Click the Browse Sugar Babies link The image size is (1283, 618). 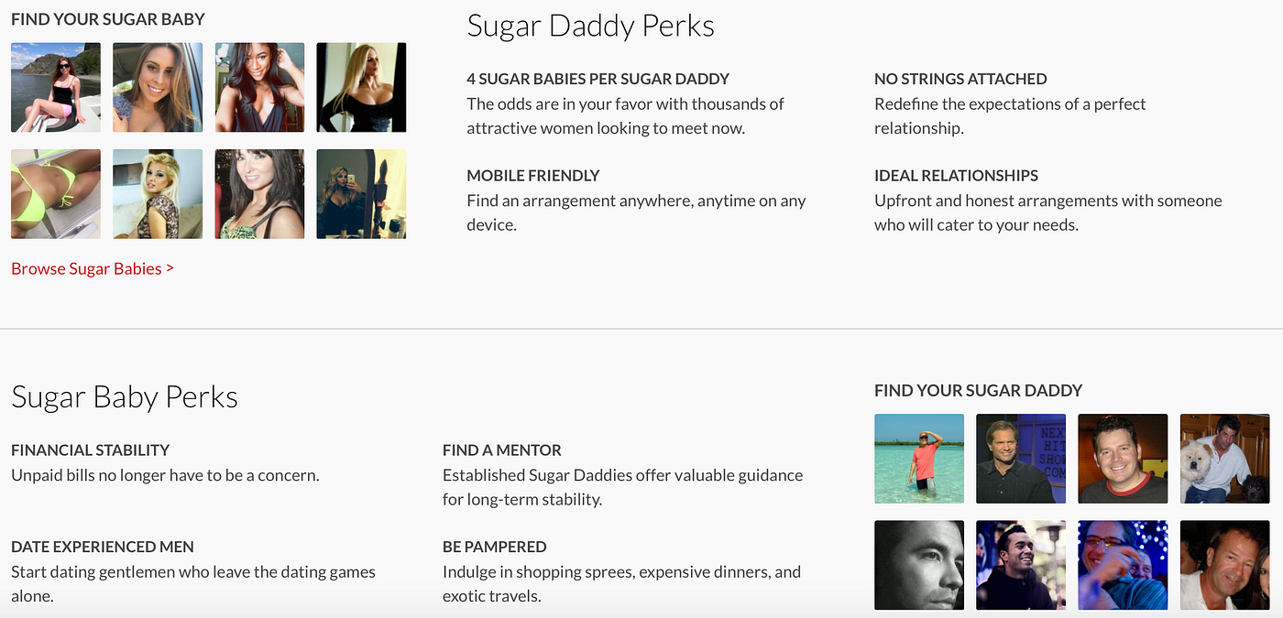click(93, 269)
